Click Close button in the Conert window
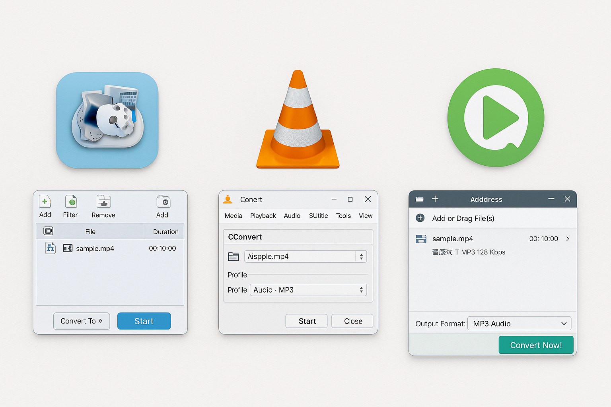Screen dimensions: 611x407 (x=352, y=321)
